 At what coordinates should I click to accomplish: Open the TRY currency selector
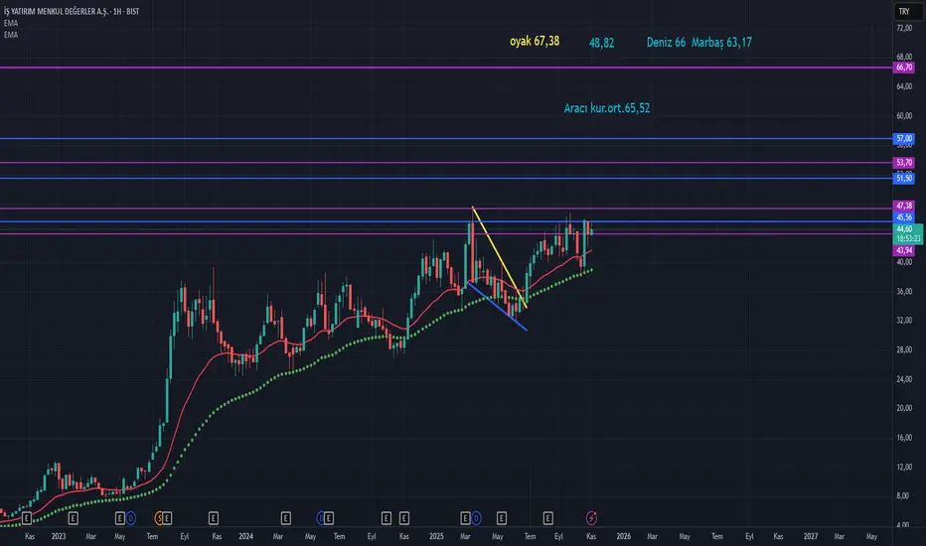click(x=902, y=11)
